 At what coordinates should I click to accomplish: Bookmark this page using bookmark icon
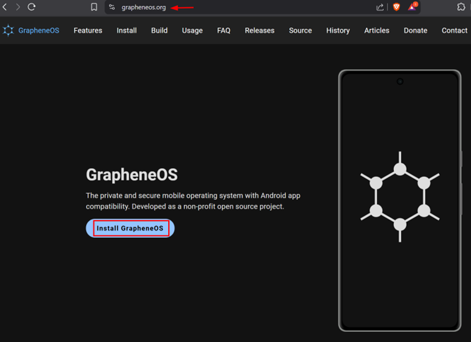click(x=94, y=7)
